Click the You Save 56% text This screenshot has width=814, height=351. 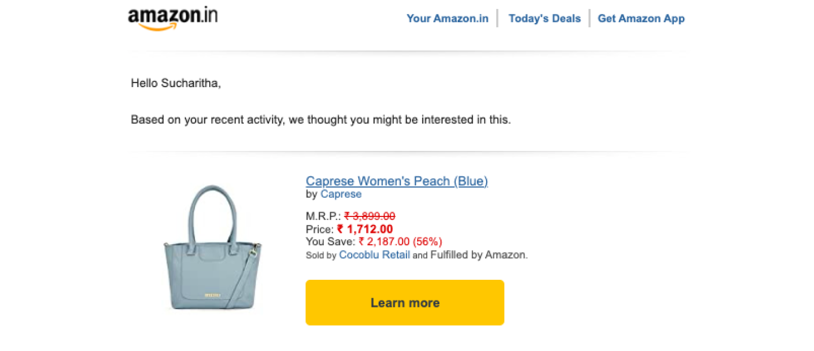[x=428, y=241]
